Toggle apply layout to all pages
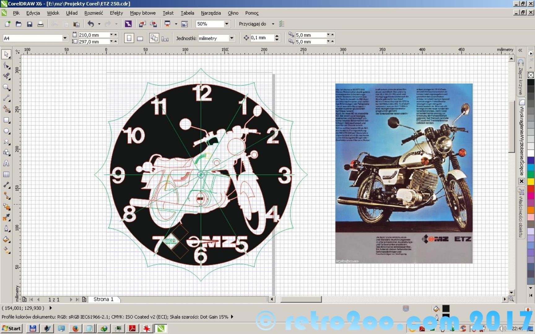 (x=154, y=38)
